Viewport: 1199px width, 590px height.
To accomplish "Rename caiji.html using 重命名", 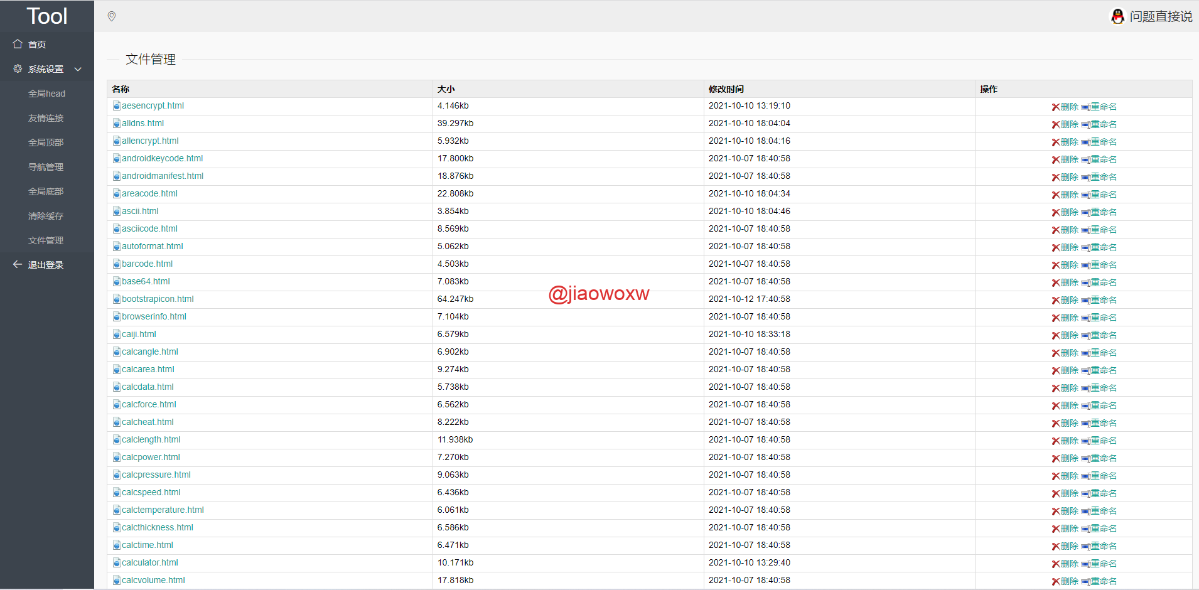I will pos(1099,335).
